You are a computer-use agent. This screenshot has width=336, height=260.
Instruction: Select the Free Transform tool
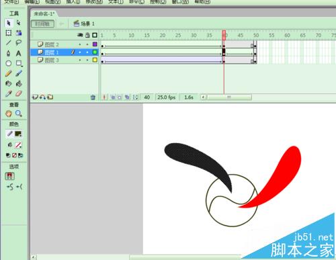(x=9, y=33)
